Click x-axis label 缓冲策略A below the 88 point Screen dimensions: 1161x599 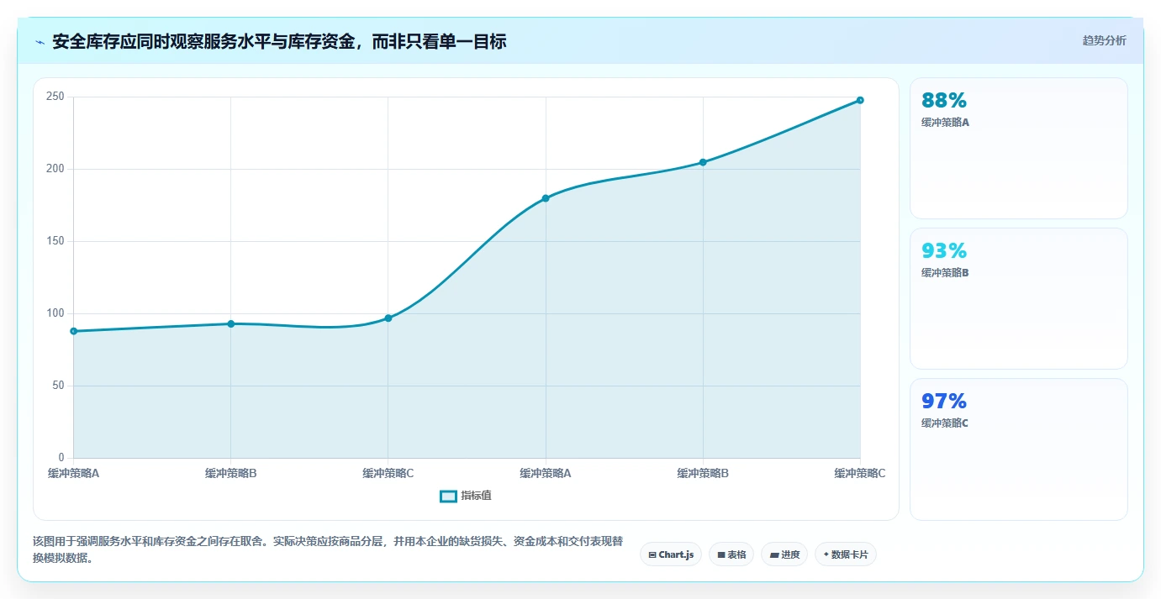point(74,474)
